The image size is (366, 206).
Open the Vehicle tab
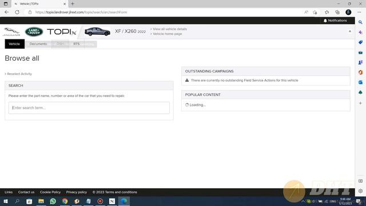coord(14,44)
